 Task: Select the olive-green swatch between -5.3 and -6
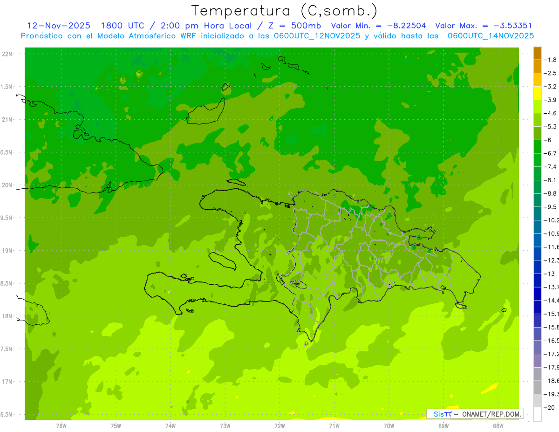pos(537,133)
